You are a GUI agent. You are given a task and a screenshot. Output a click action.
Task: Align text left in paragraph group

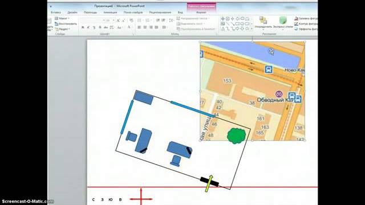[139, 27]
